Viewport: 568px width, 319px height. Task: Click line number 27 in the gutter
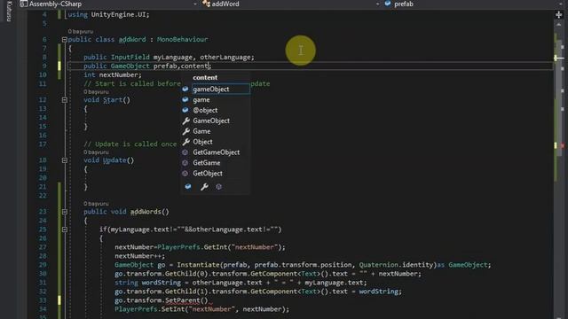(43, 247)
